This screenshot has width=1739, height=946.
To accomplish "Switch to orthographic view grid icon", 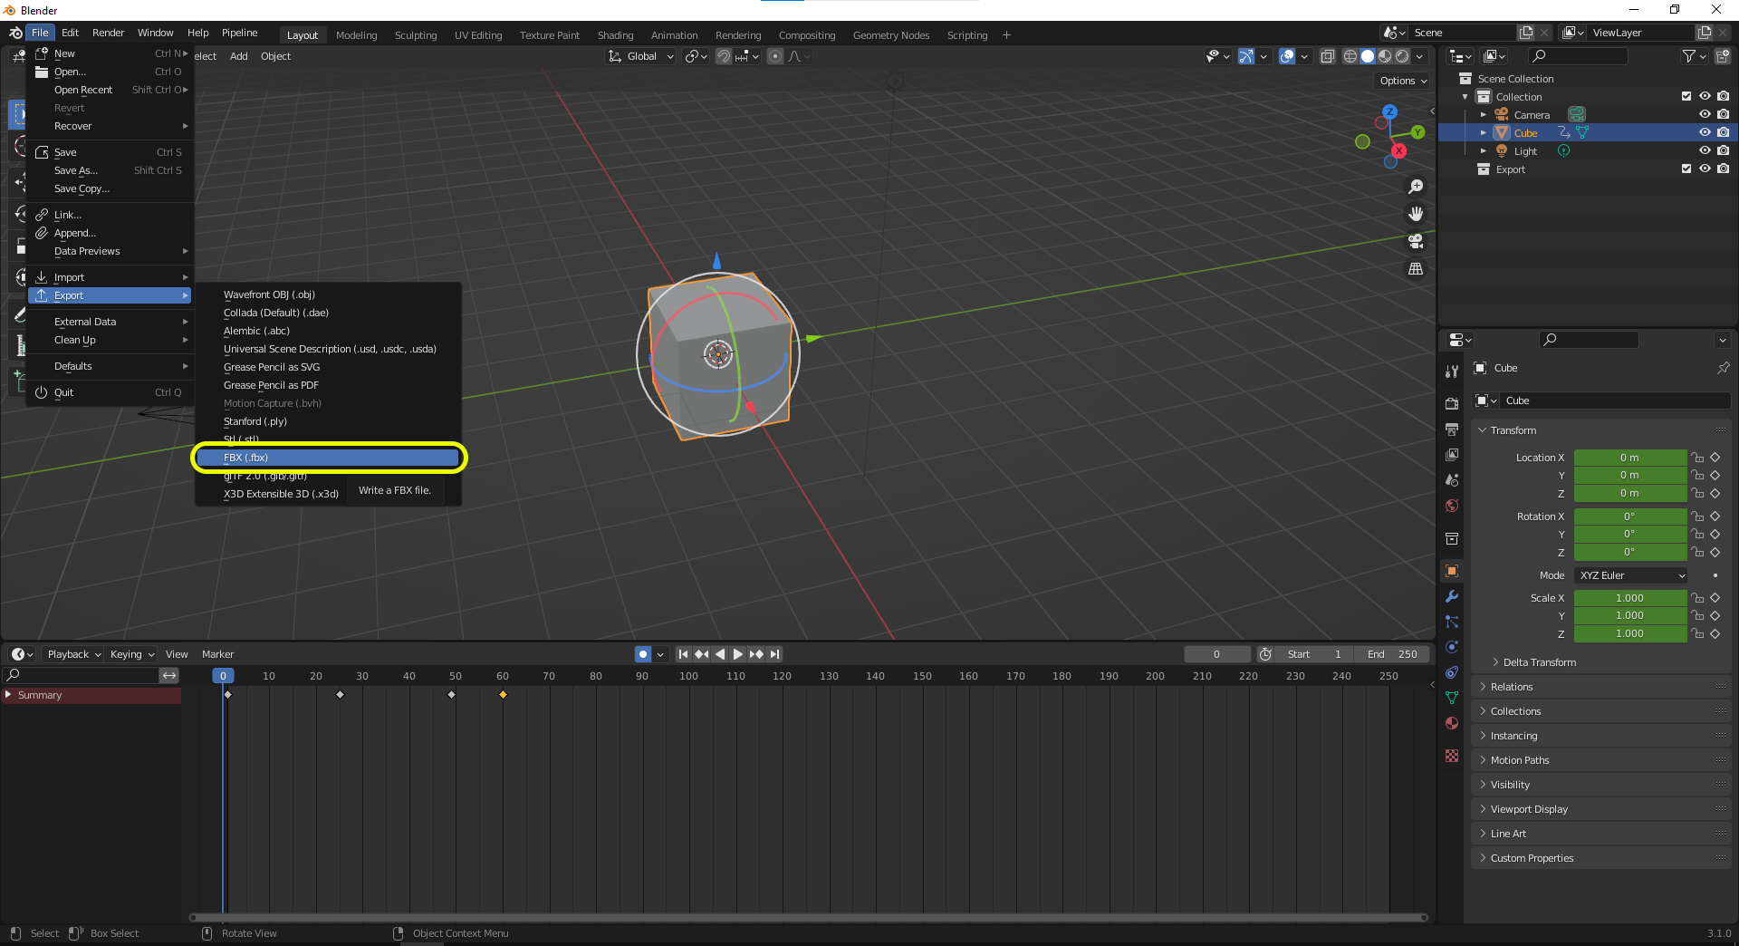I will click(x=1416, y=269).
